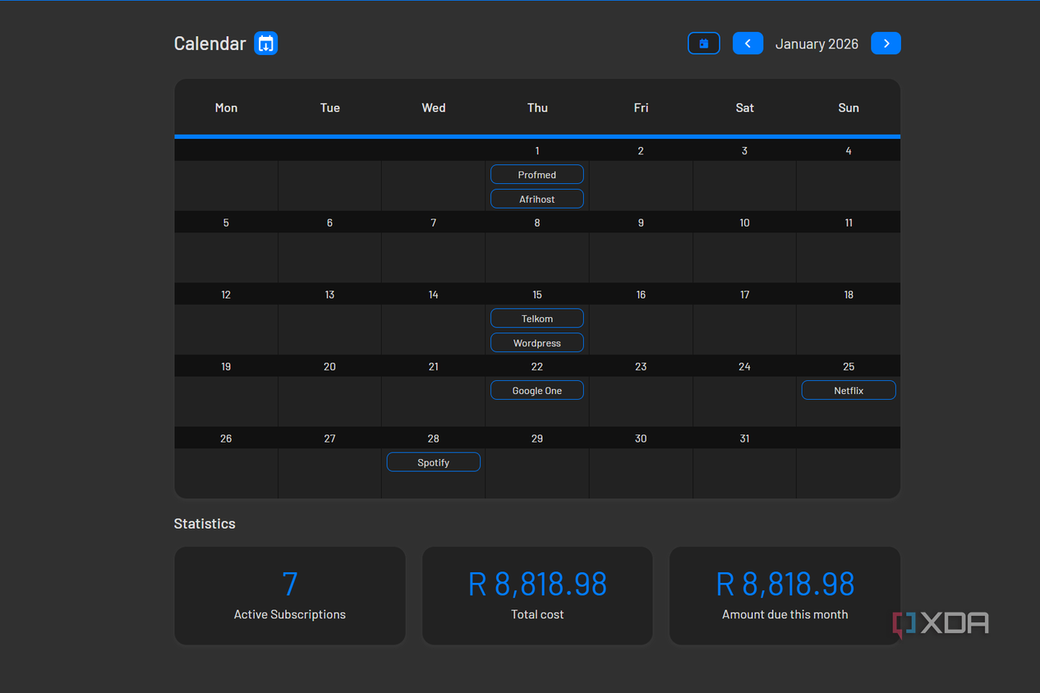Screen dimensions: 1040x693
Task: Click day number 31 in calendar
Action: [x=744, y=438]
